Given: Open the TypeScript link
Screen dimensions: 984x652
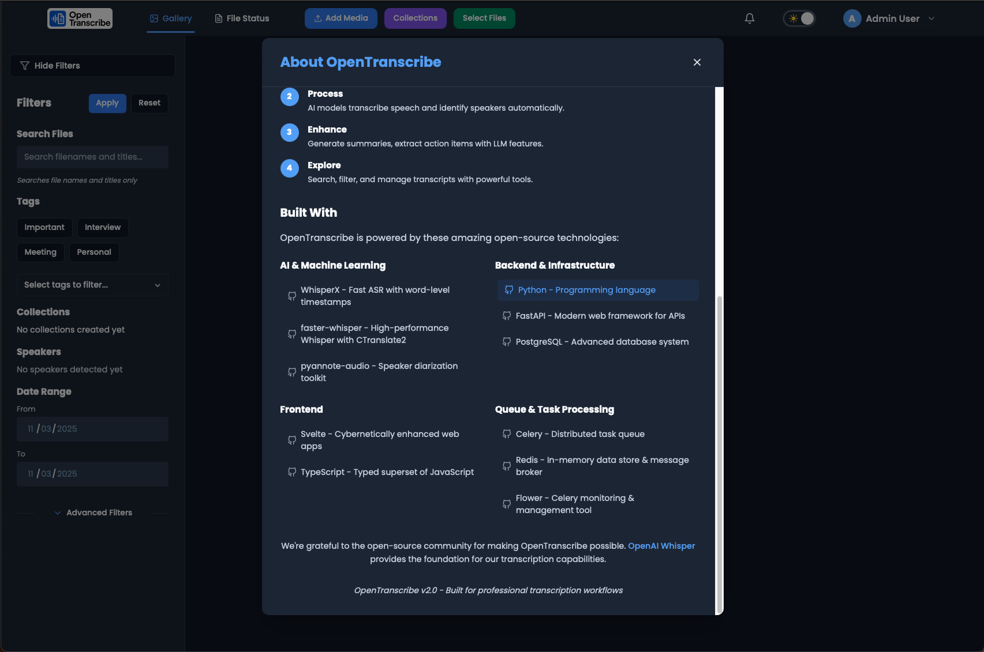Looking at the screenshot, I should pyautogui.click(x=383, y=473).
